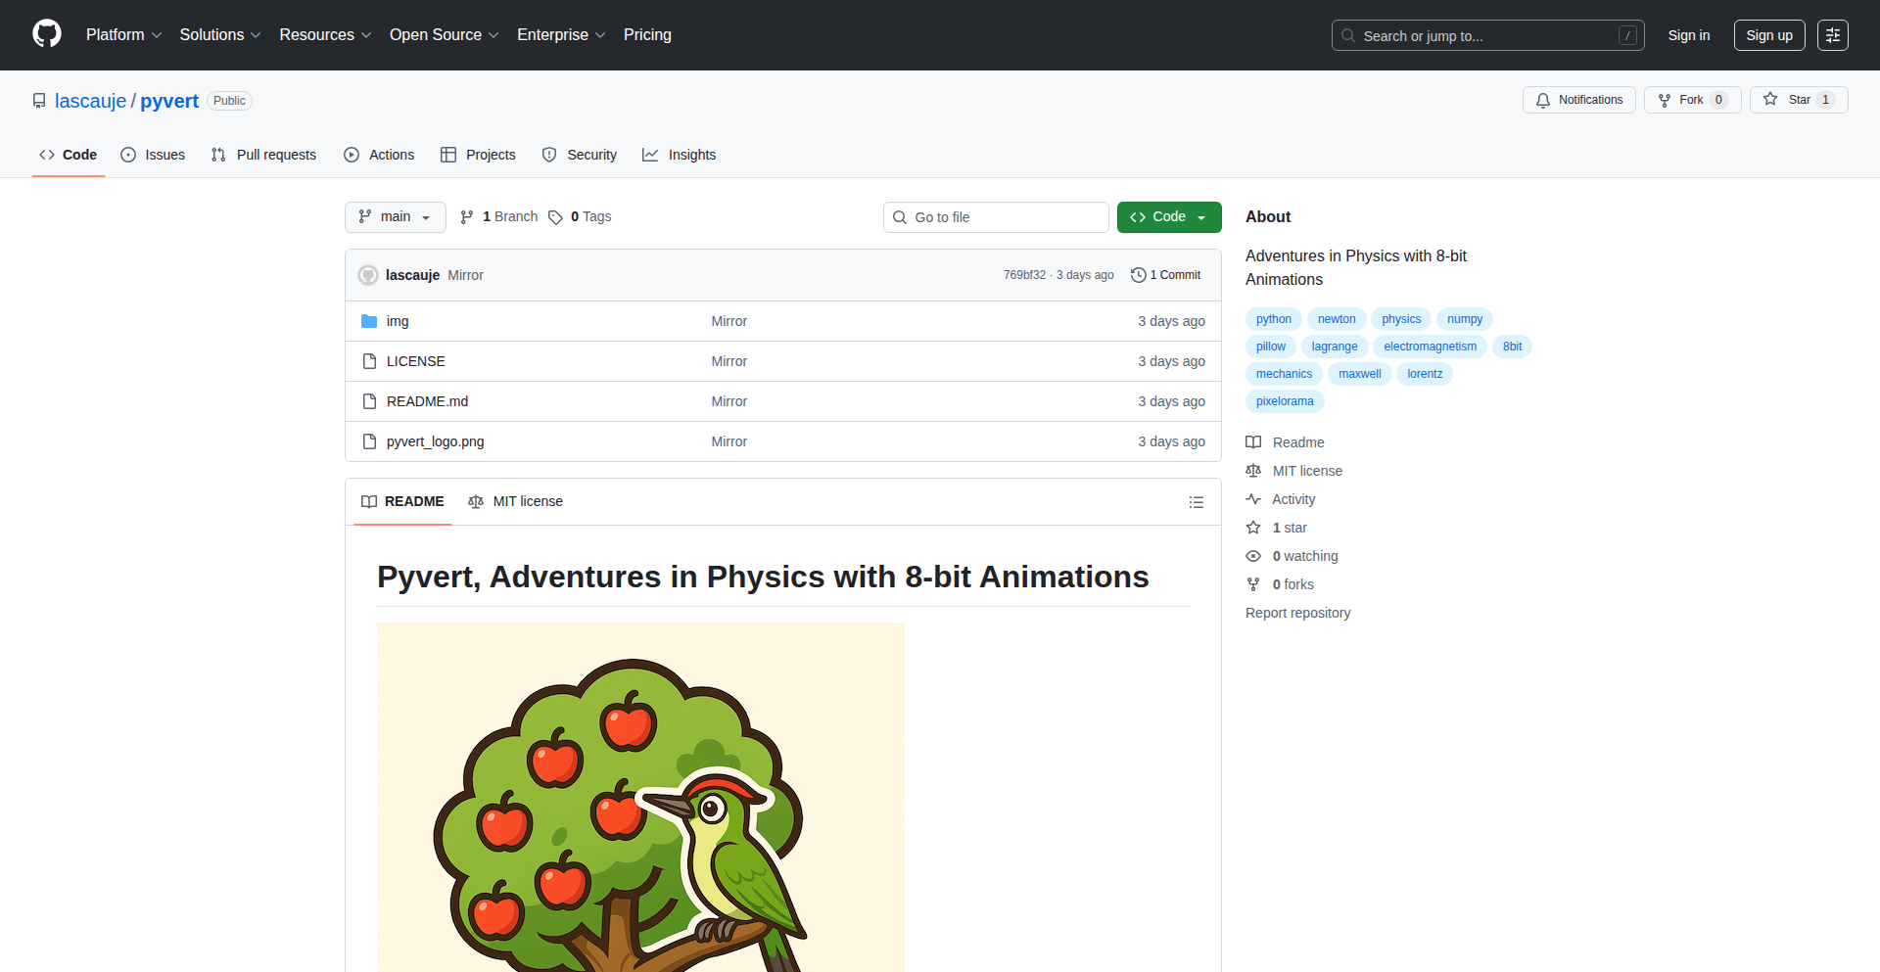
Task: Switch to the Issues tab
Action: point(153,155)
